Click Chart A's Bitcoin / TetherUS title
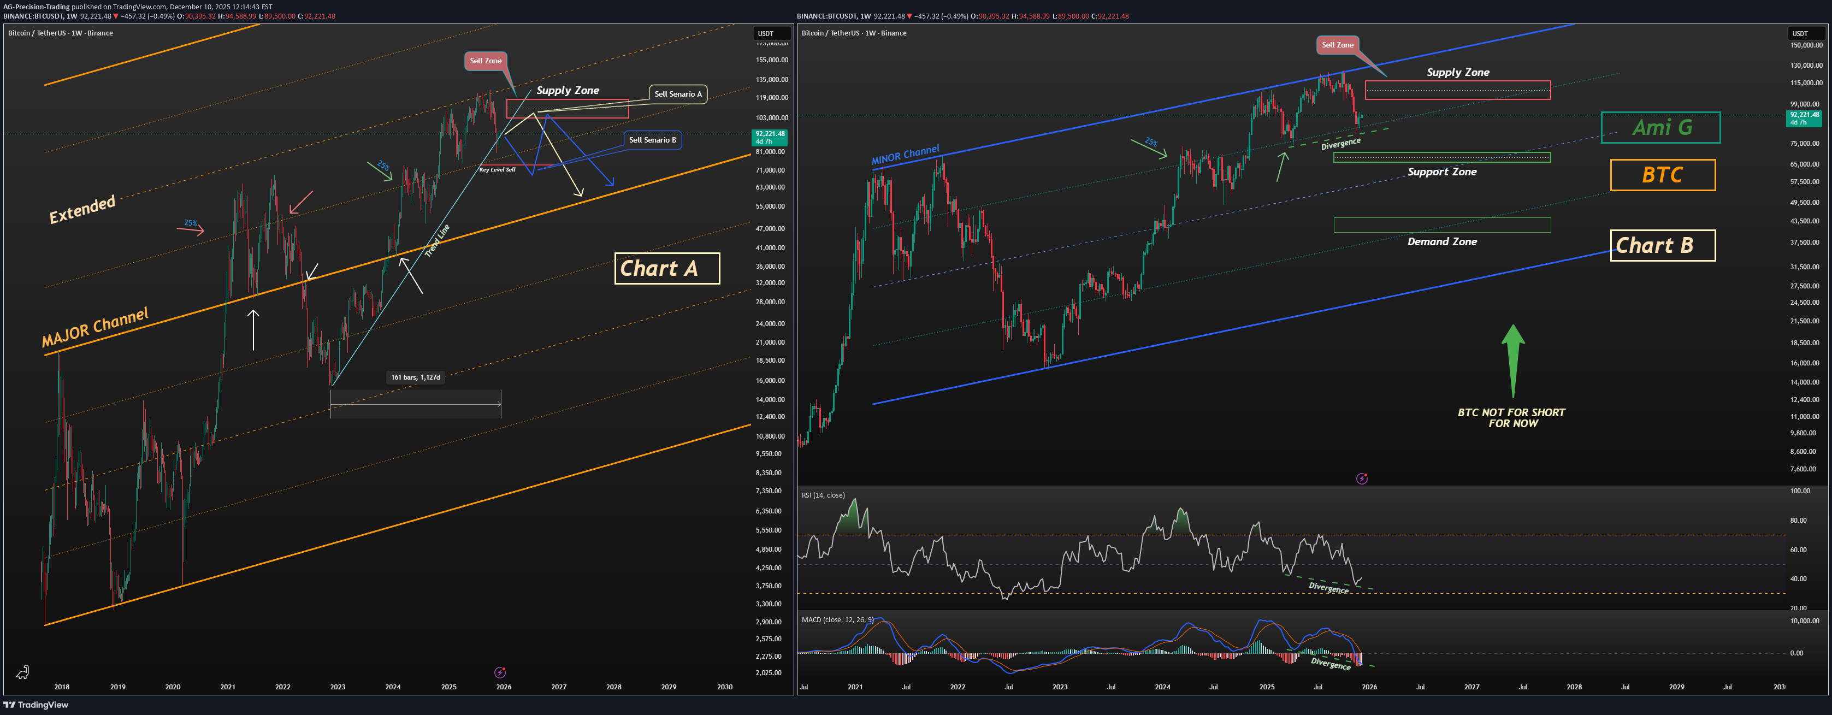The width and height of the screenshot is (1832, 715). click(61, 33)
